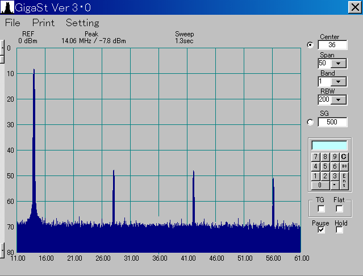Click keypad digit 4
Viewport: 363px width, 276px height.
point(315,166)
